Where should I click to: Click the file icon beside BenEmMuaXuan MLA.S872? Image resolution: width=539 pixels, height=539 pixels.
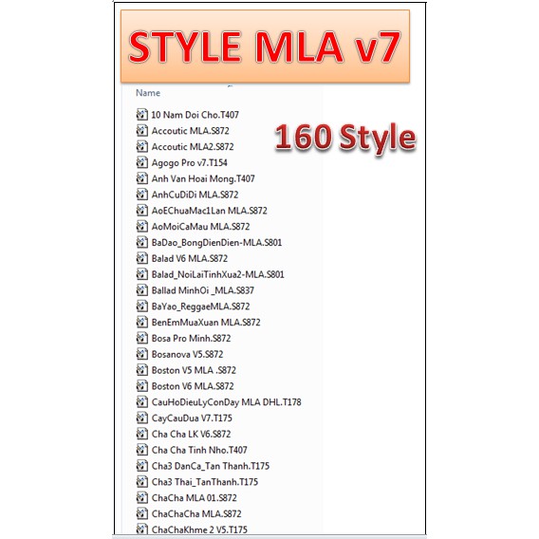142,322
